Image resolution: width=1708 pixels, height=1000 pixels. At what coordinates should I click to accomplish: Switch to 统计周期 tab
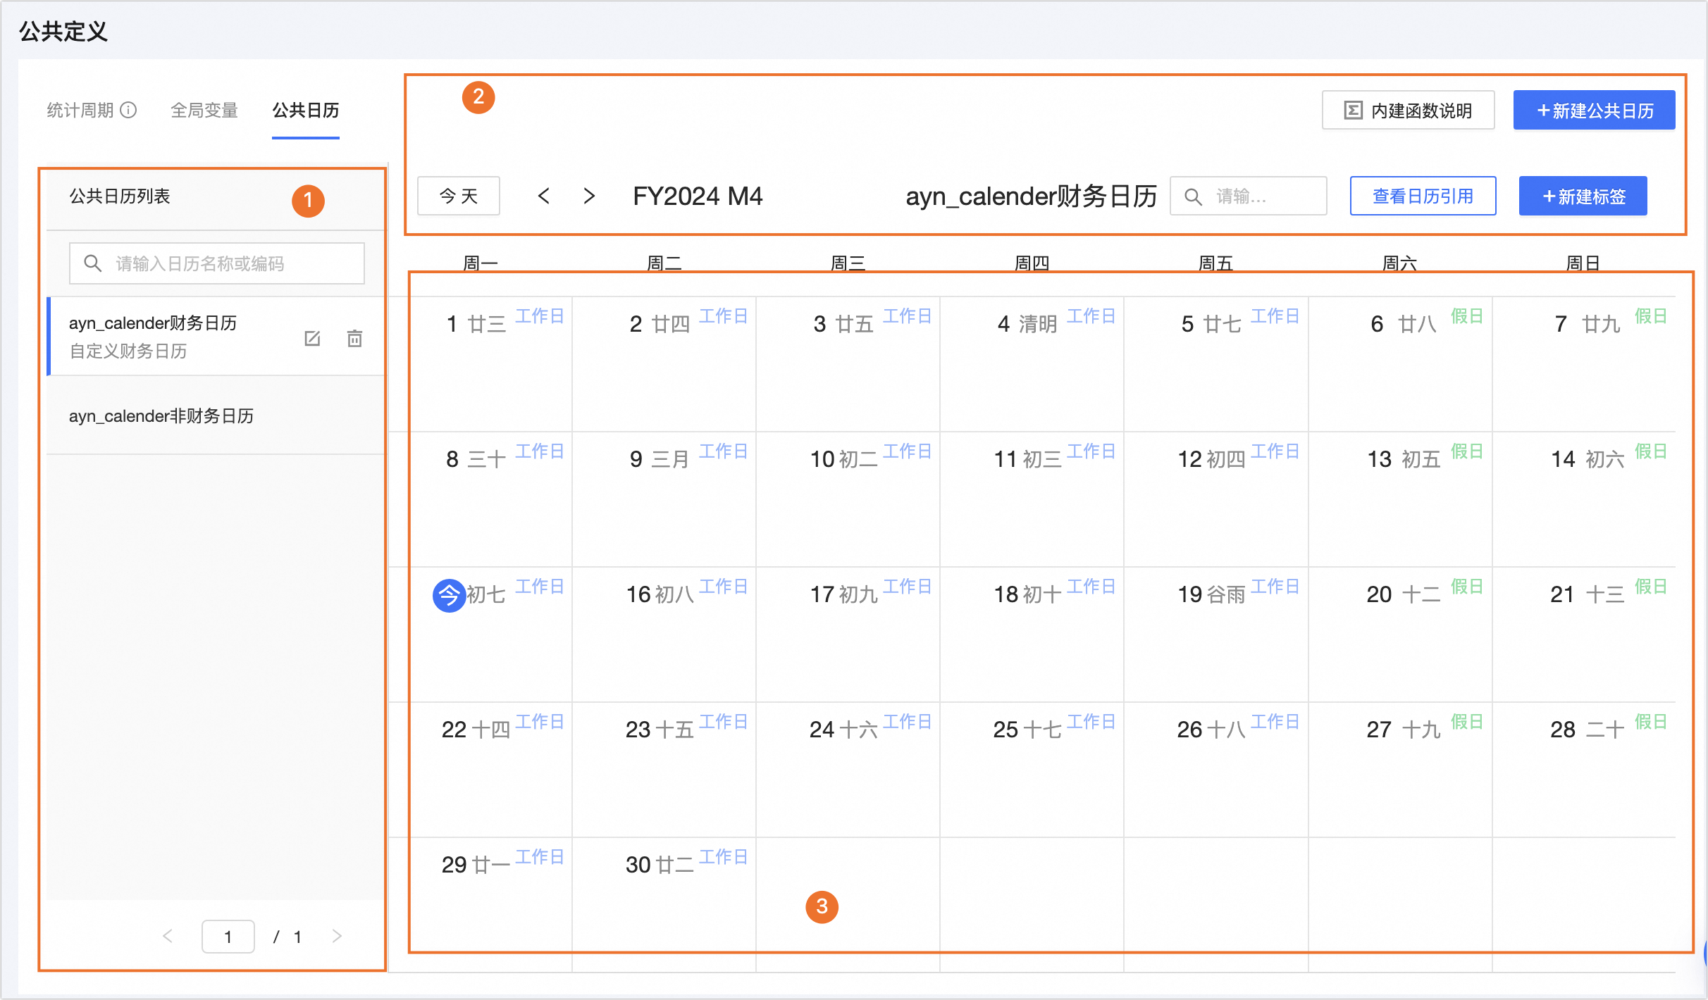80,111
